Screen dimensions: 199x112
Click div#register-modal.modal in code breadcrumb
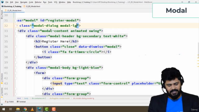[x=59, y=98]
